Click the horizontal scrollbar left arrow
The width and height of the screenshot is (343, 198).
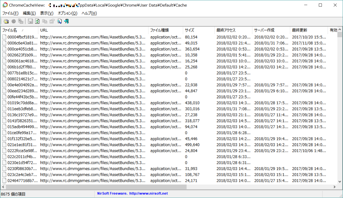[3, 187]
